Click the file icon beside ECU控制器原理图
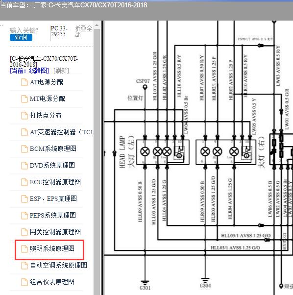 (x=24, y=182)
